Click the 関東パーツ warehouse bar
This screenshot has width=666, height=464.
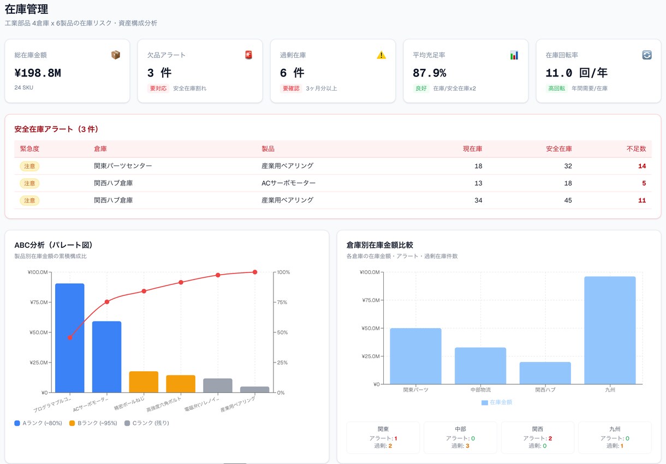click(x=416, y=356)
